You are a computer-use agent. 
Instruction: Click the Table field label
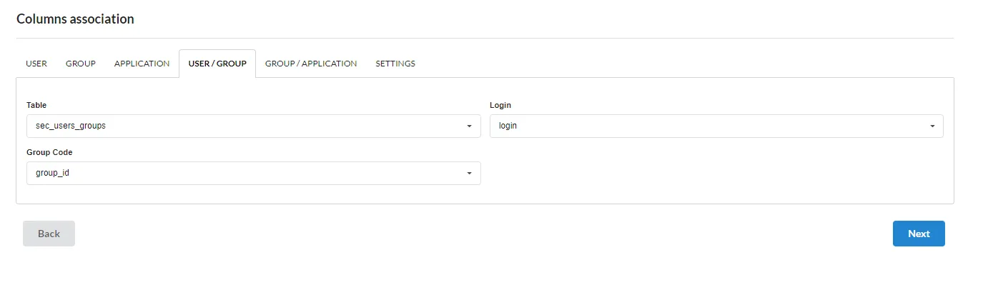pyautogui.click(x=36, y=105)
